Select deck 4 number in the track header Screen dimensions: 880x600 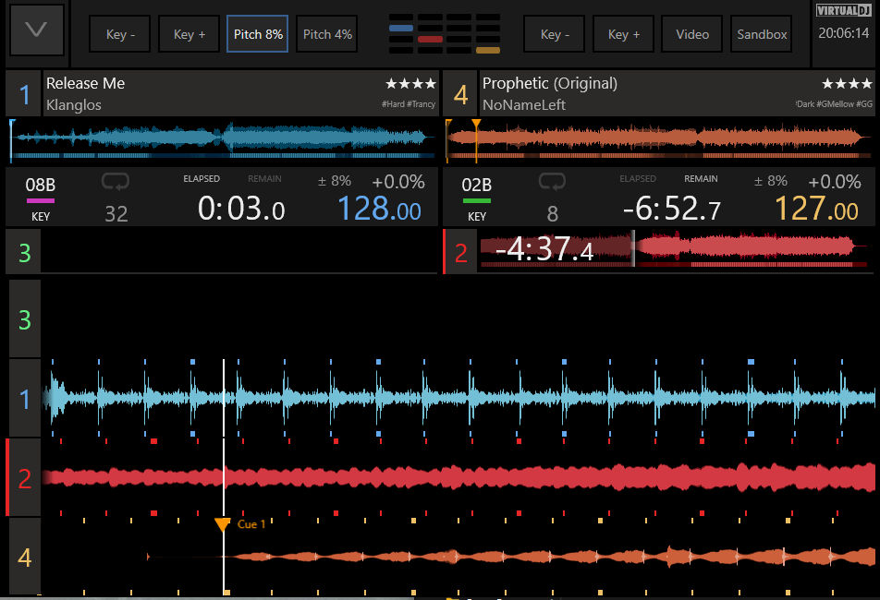point(460,94)
